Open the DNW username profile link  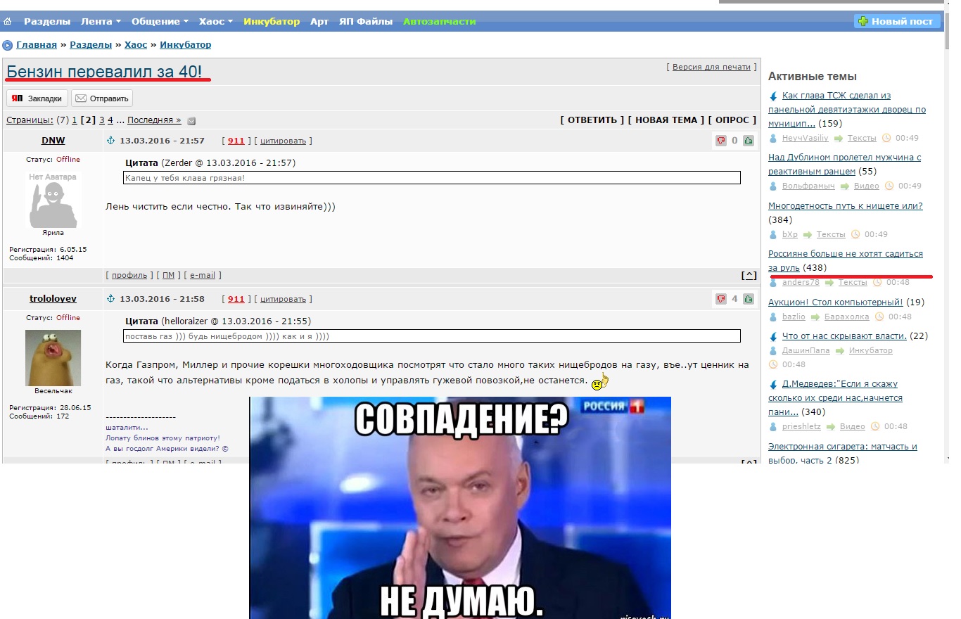pyautogui.click(x=53, y=141)
